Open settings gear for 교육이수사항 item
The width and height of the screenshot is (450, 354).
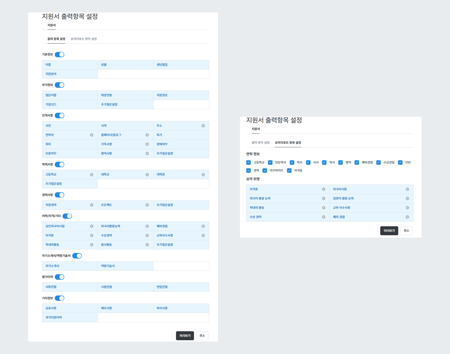click(x=203, y=235)
